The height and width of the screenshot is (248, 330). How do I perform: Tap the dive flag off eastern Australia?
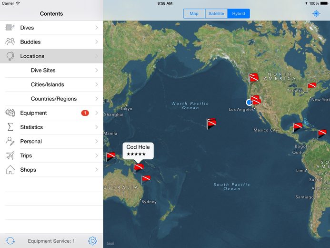tap(146, 179)
